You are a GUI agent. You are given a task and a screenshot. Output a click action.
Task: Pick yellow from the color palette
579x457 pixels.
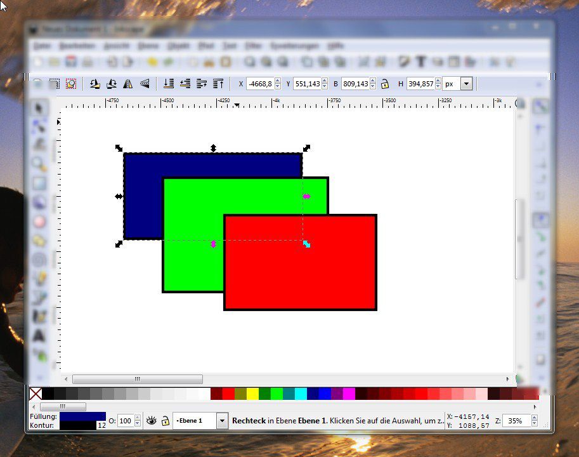252,394
